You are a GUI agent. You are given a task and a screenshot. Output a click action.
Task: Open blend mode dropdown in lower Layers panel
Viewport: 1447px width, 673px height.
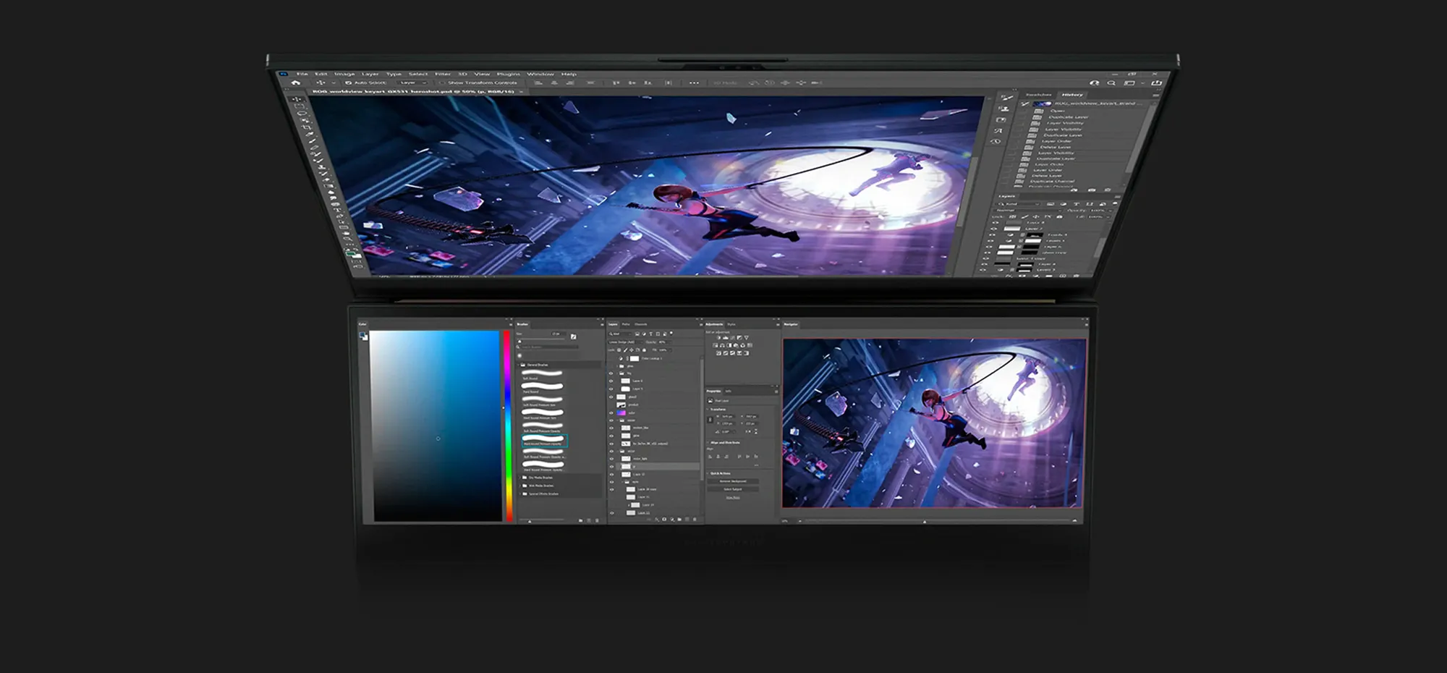[624, 342]
